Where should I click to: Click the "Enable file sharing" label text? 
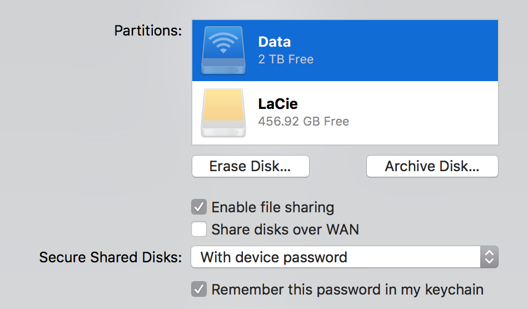pyautogui.click(x=273, y=208)
